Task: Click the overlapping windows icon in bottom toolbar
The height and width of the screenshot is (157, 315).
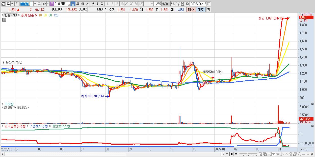Action: tap(265, 154)
